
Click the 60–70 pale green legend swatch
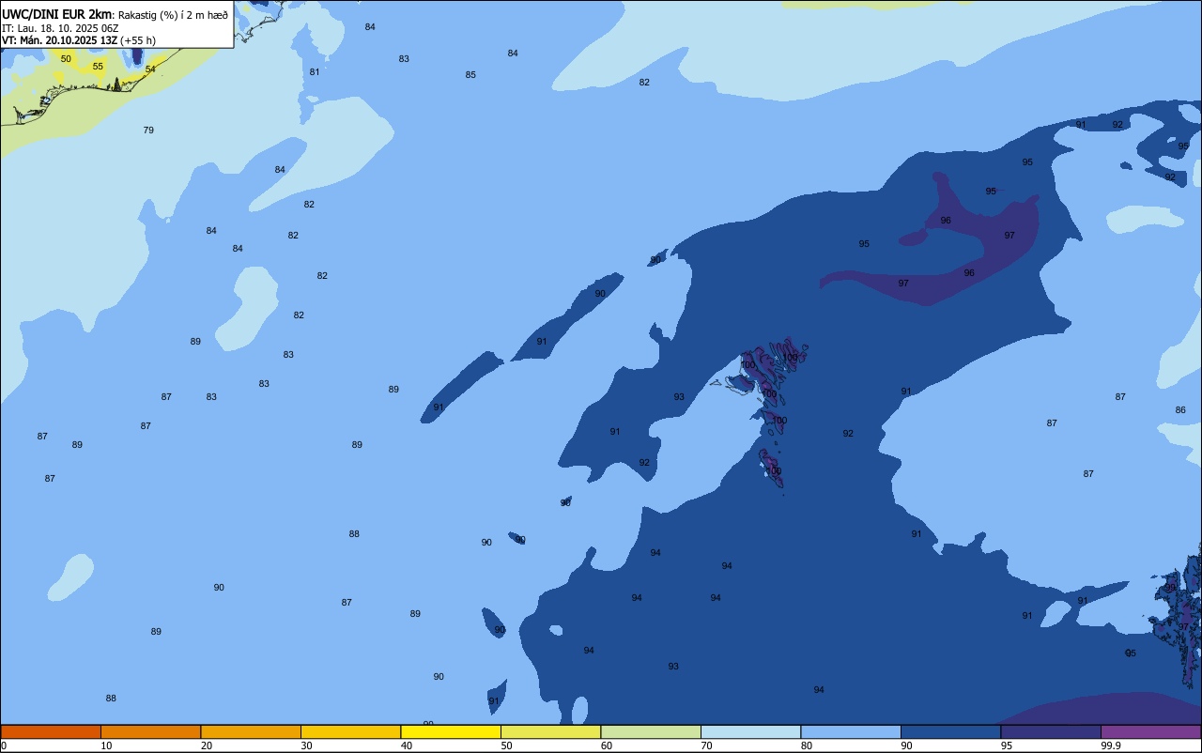(x=651, y=731)
